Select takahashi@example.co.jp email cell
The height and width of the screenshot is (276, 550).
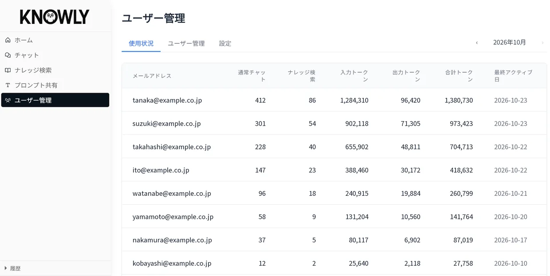(172, 147)
